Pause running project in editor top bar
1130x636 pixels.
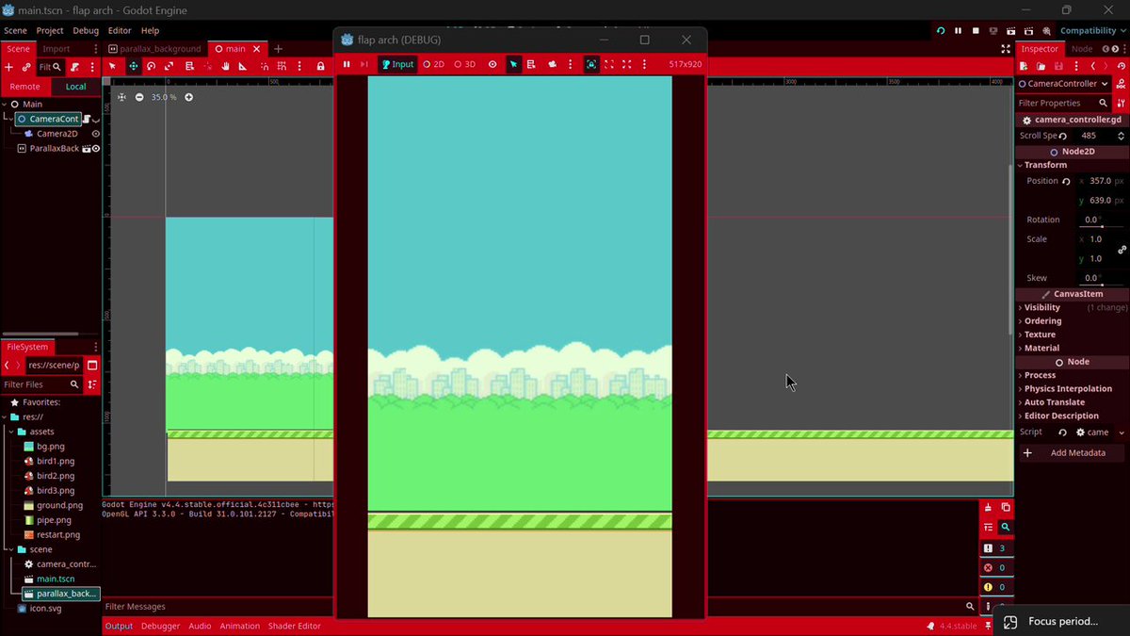(x=958, y=30)
